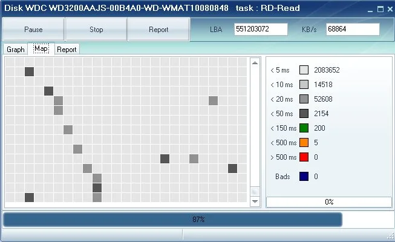Open the Report tab below toolbar
Screen dimensions: 395x242
(x=67, y=49)
